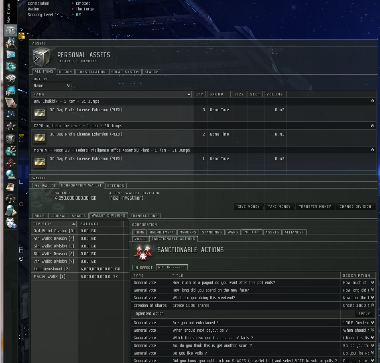380x363 pixels.
Task: Switch to the Region tab in Assets
Action: [65, 72]
